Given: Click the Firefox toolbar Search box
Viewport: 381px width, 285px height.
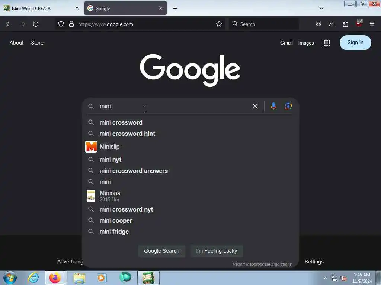Looking at the screenshot, I should (264, 24).
